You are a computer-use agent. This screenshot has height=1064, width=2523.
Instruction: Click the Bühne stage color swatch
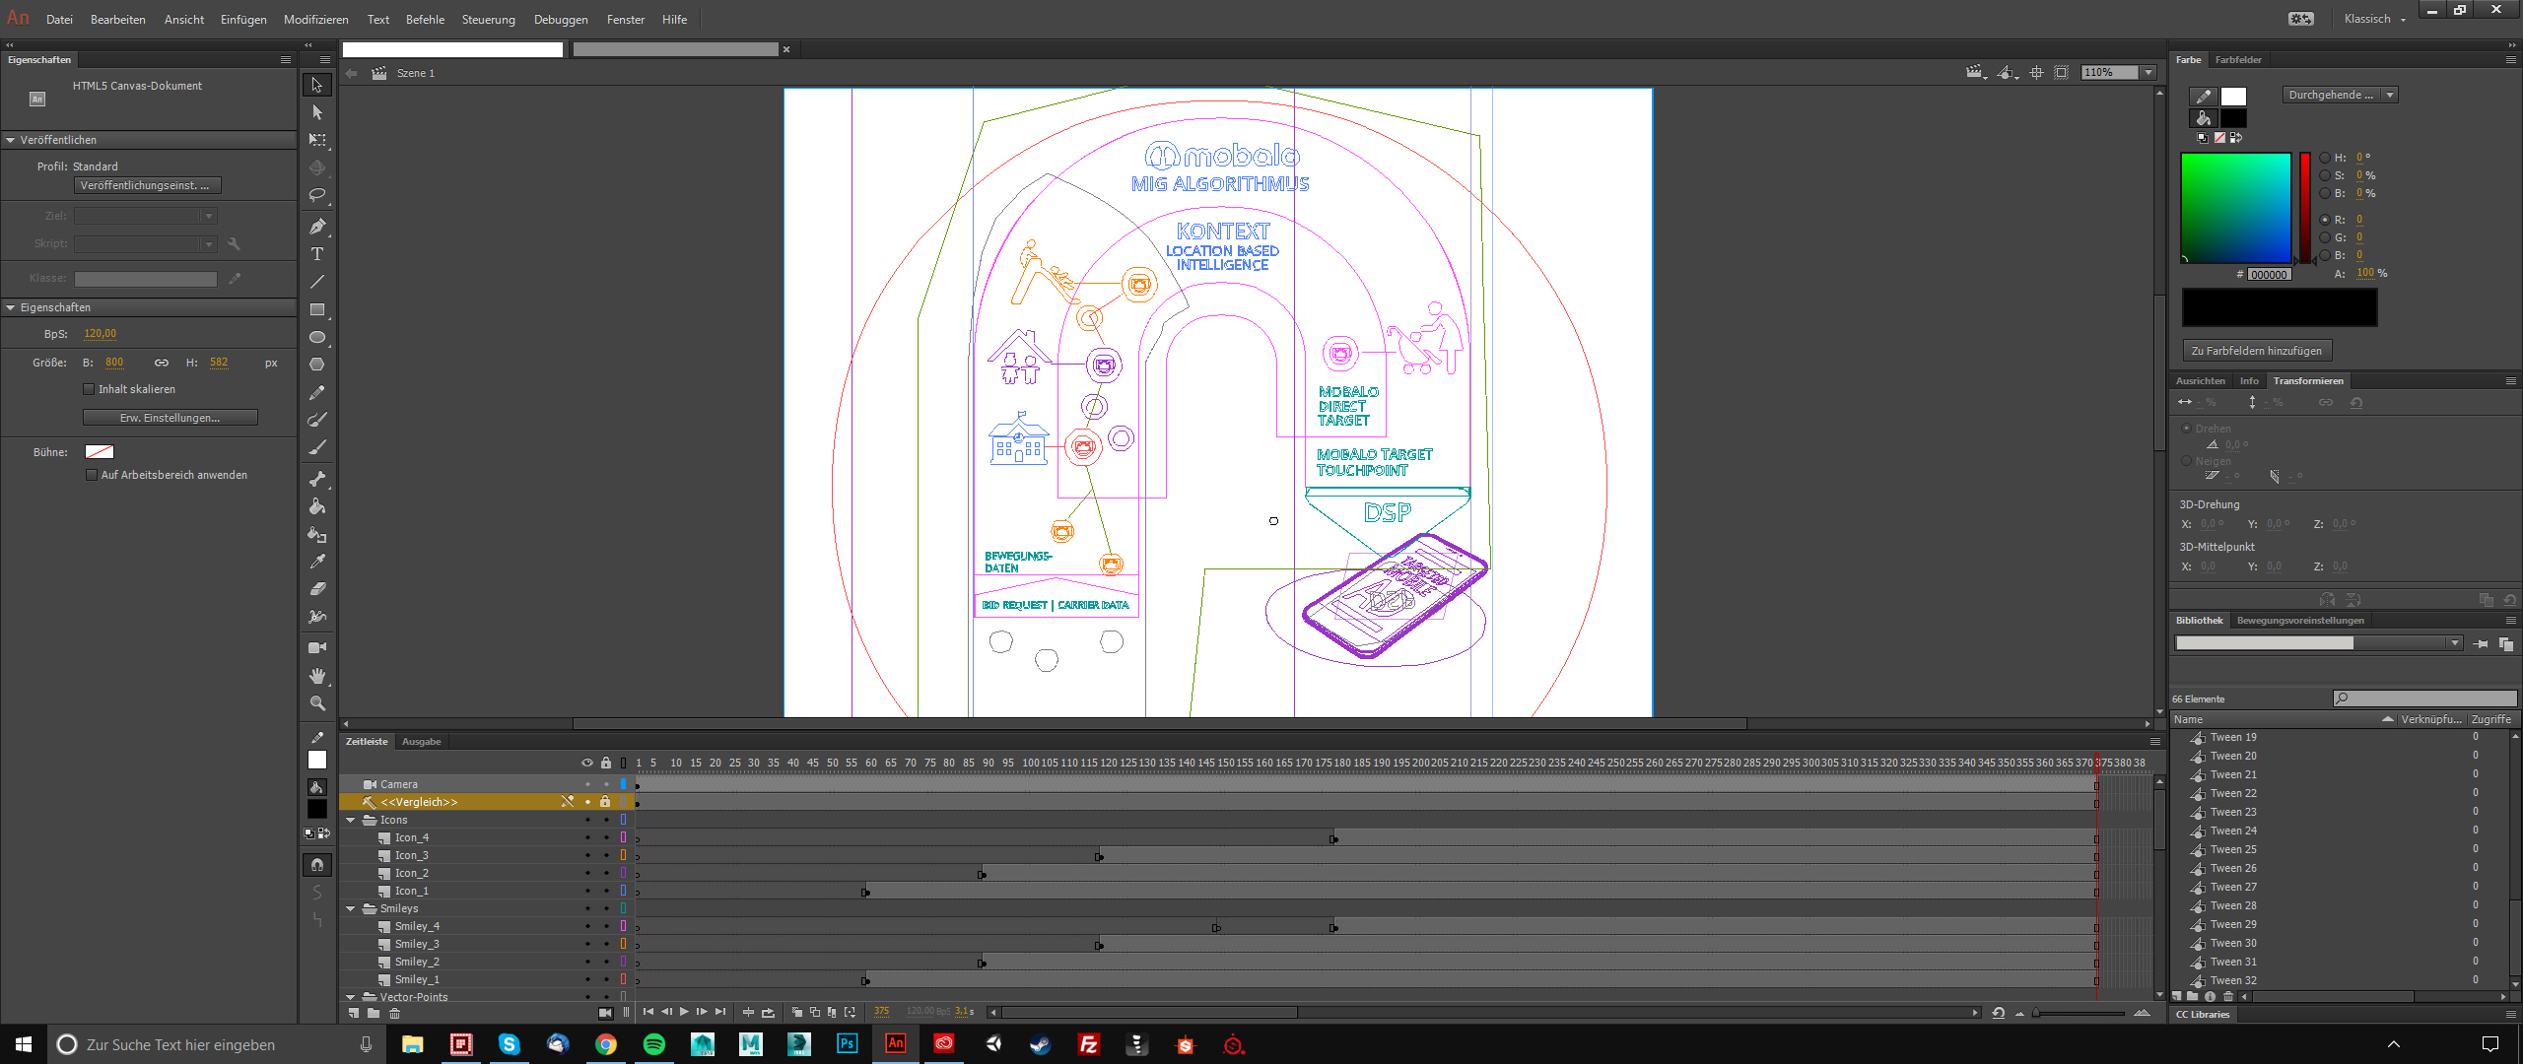point(100,452)
